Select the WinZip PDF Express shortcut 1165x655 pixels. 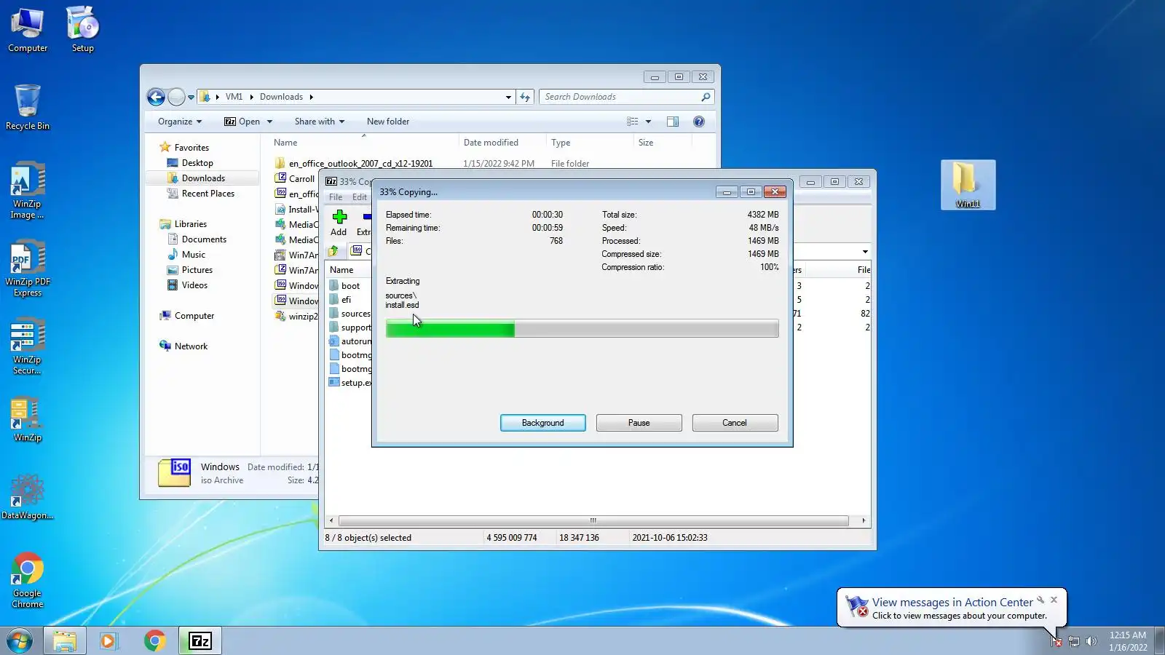(x=28, y=269)
